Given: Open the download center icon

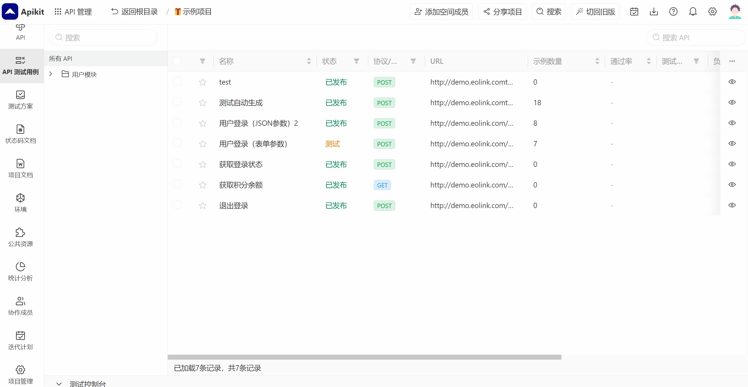Looking at the screenshot, I should point(654,11).
